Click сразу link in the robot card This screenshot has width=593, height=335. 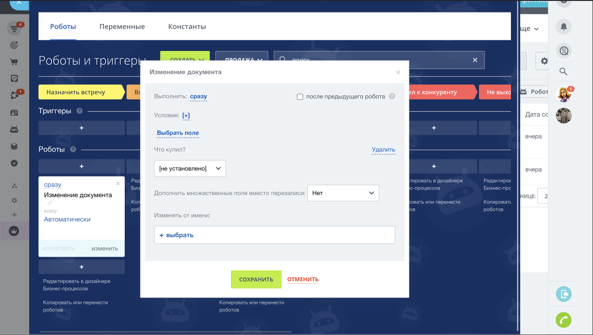click(53, 184)
